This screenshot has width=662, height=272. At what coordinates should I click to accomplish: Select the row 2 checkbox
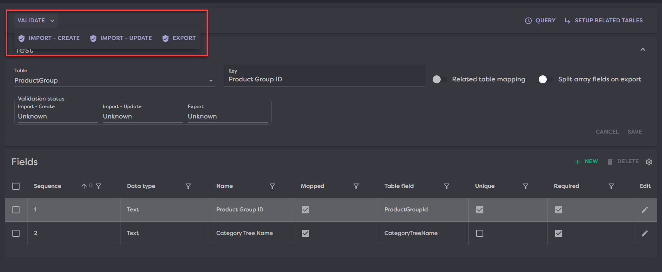[16, 233]
